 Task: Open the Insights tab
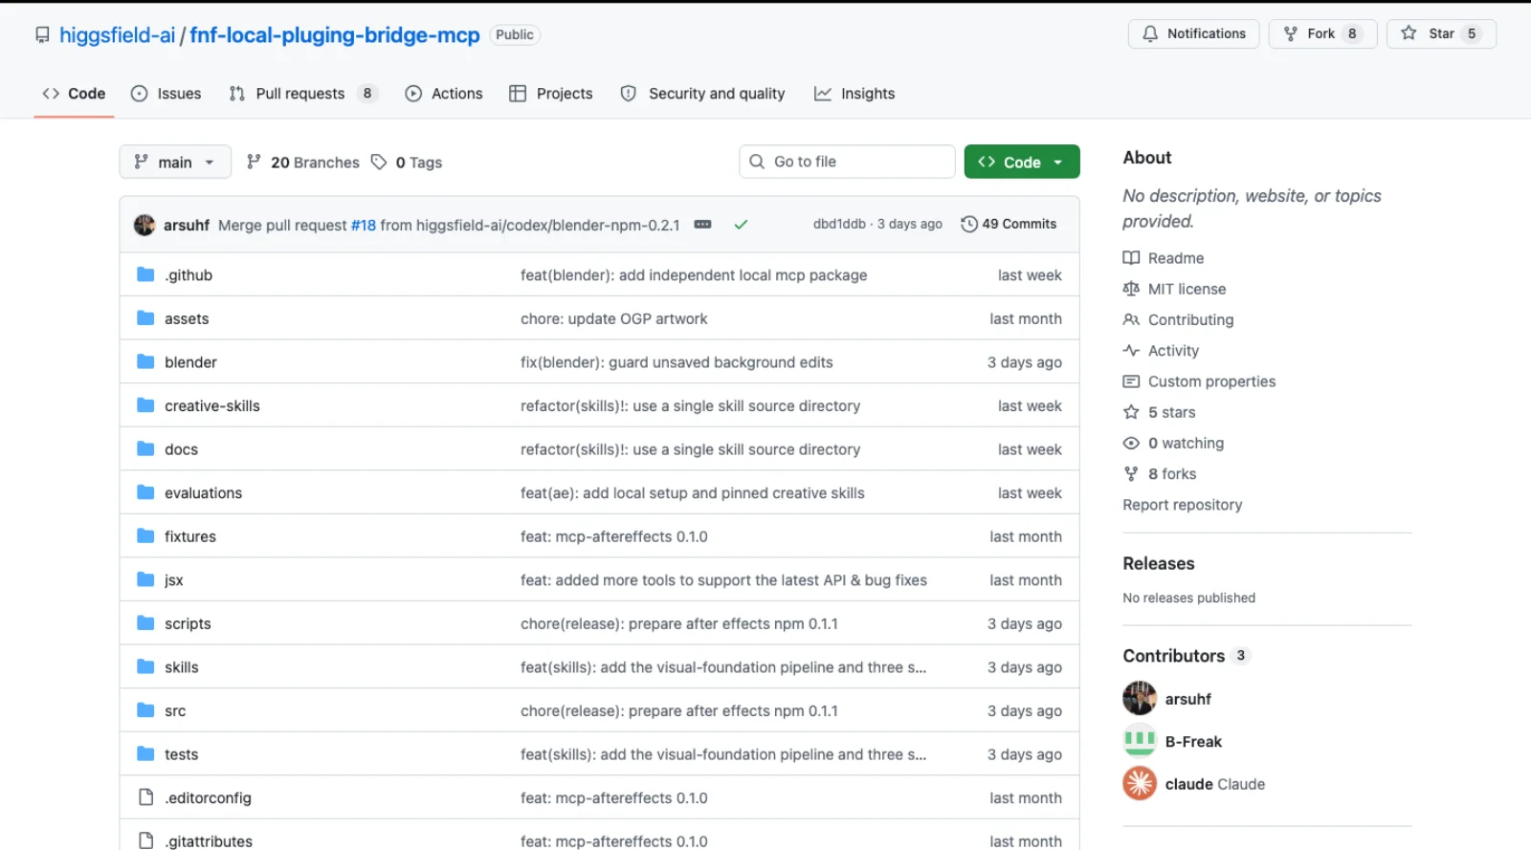(854, 94)
